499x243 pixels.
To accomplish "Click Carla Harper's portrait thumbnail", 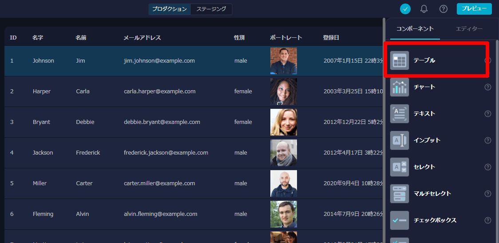I will [x=284, y=92].
